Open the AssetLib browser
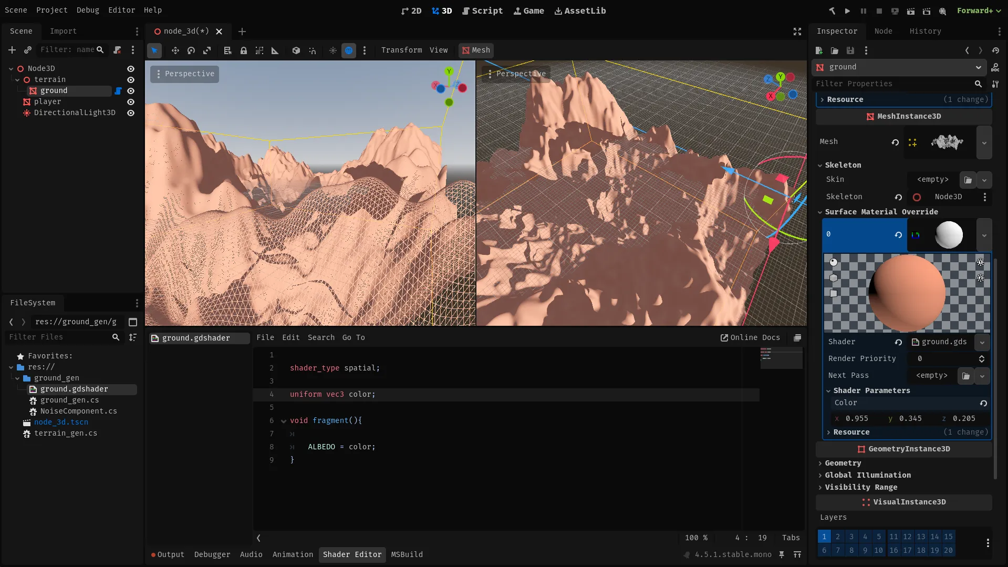This screenshot has height=567, width=1008. pos(580,11)
